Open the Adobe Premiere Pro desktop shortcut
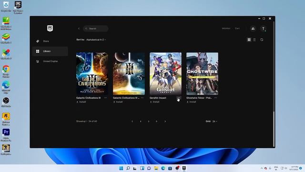This screenshot has width=305, height=172. 6,135
